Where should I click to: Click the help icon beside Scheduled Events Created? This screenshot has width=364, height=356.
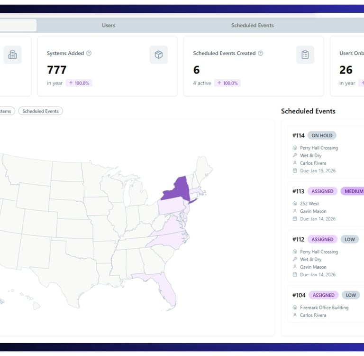click(261, 53)
